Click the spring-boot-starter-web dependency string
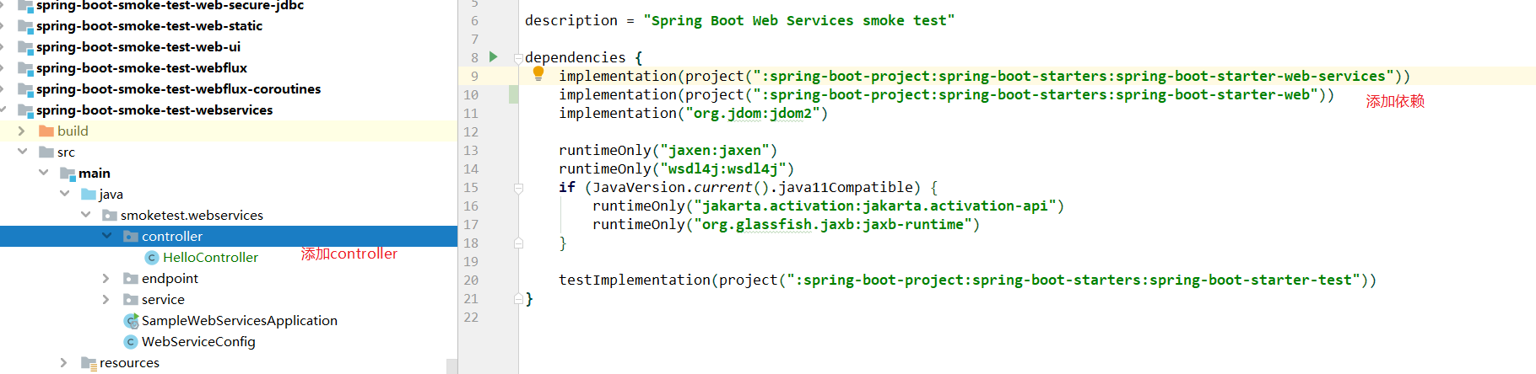The height and width of the screenshot is (374, 1536). pyautogui.click(x=1035, y=94)
